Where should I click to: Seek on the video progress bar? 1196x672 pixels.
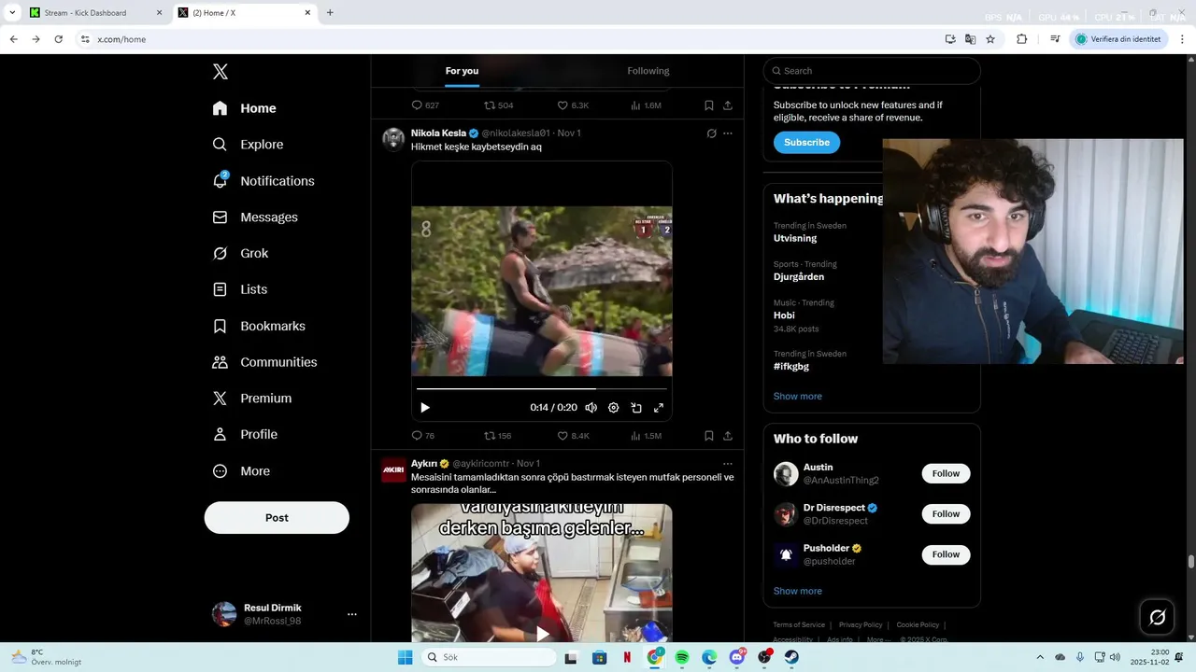(542, 388)
